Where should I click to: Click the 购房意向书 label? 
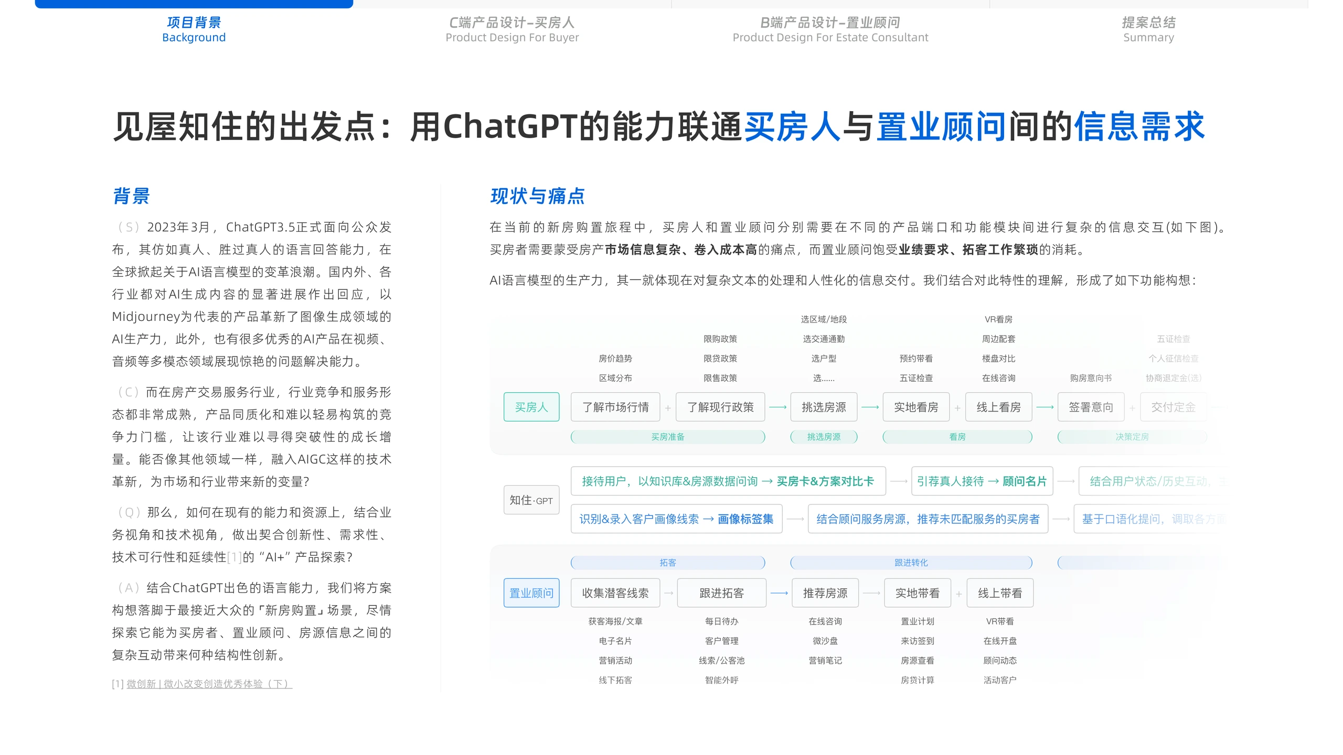tap(1091, 378)
